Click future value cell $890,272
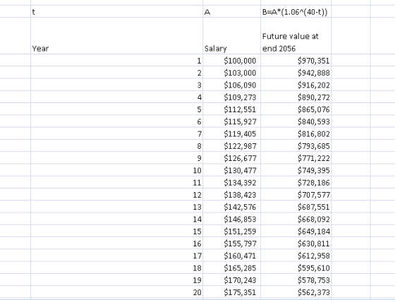 tap(296, 97)
